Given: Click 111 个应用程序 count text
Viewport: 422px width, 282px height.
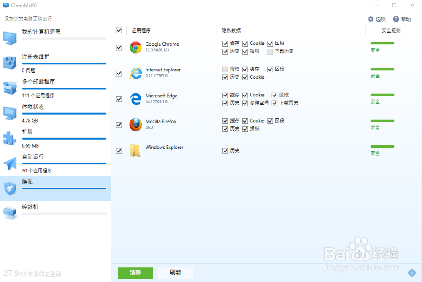Looking at the screenshot, I should 38,96.
